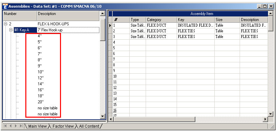The width and height of the screenshot is (277, 132).
Task: Select row 1 via its arrow indicator
Action: [x=110, y=25]
